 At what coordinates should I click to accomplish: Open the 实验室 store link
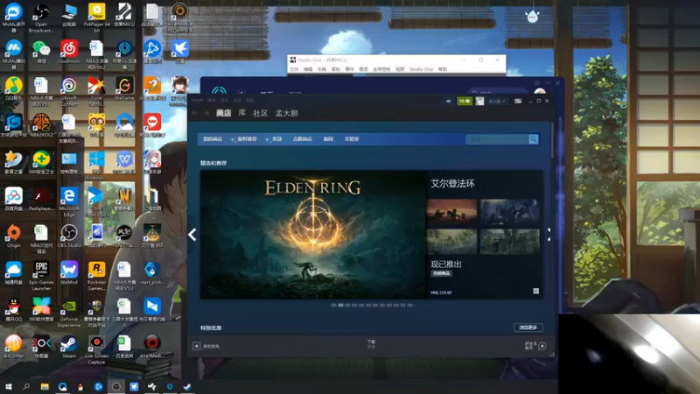(352, 139)
